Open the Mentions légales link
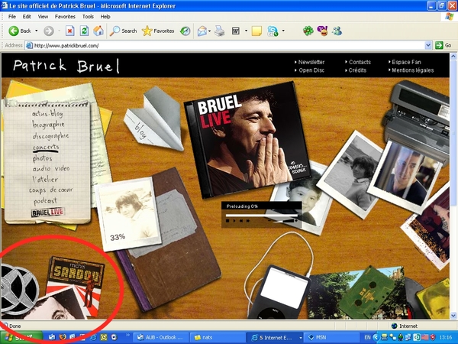 coord(412,70)
